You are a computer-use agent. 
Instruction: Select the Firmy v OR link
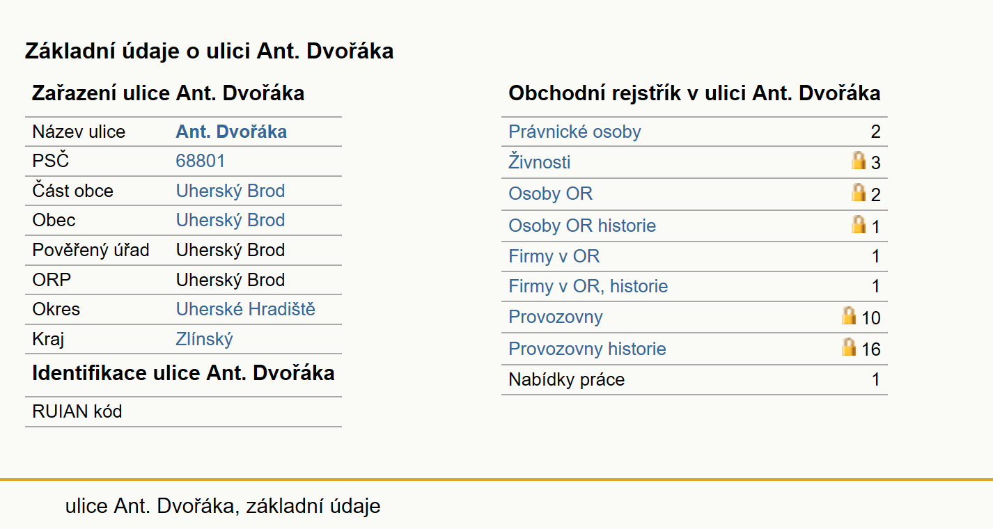click(554, 256)
